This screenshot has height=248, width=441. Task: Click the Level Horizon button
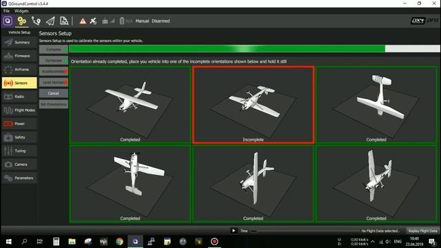click(54, 83)
